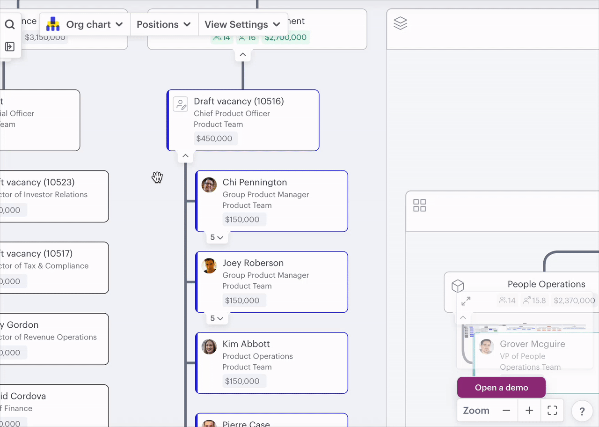Click the Product Operations title
The height and width of the screenshot is (427, 599).
257,356
